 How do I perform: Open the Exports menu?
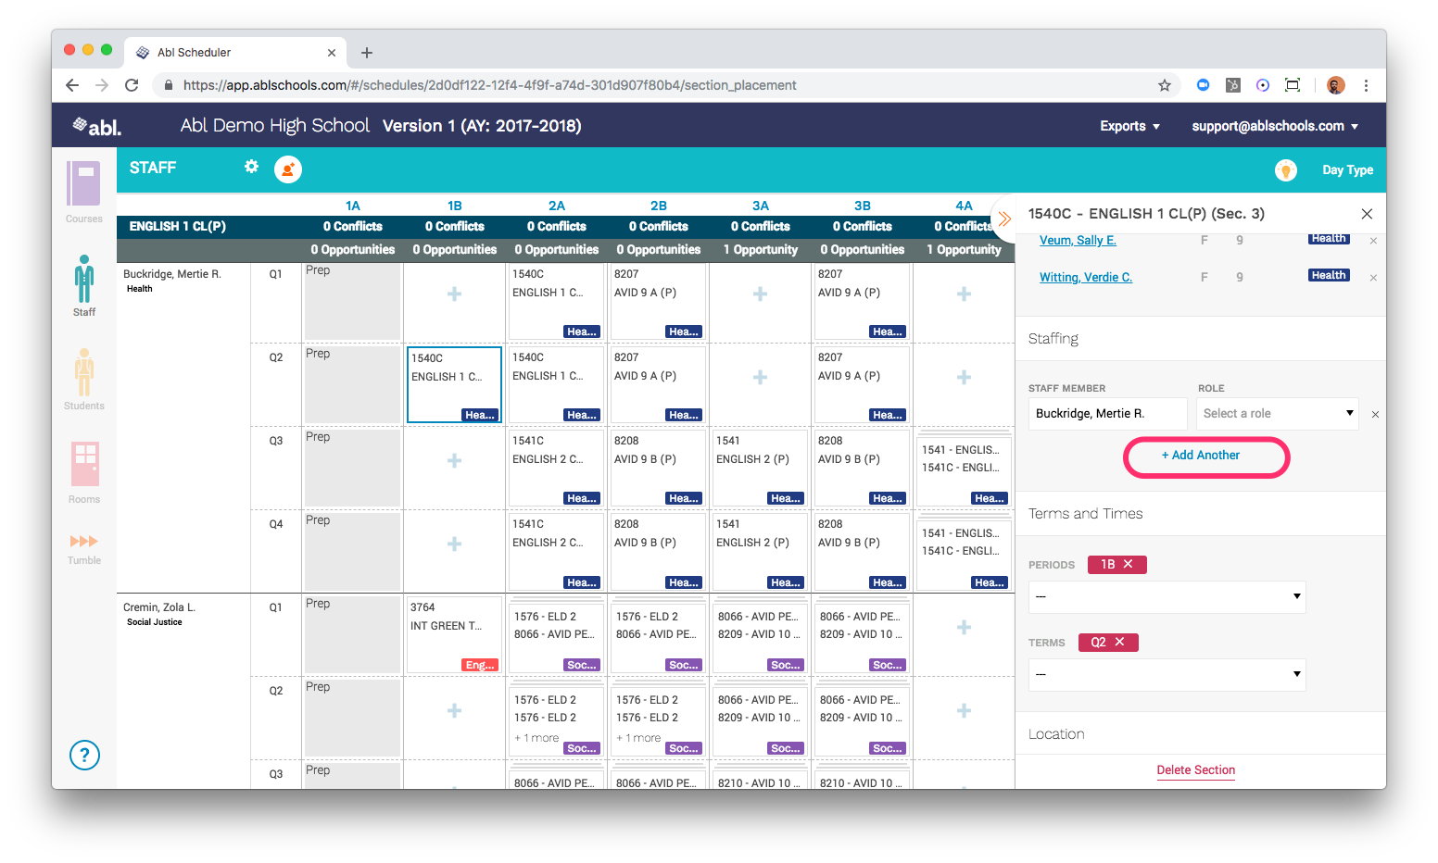tap(1129, 126)
